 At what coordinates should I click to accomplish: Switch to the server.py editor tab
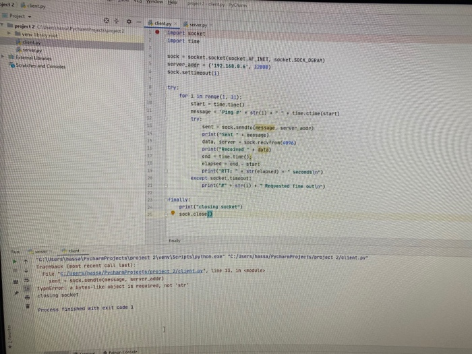[x=198, y=25]
